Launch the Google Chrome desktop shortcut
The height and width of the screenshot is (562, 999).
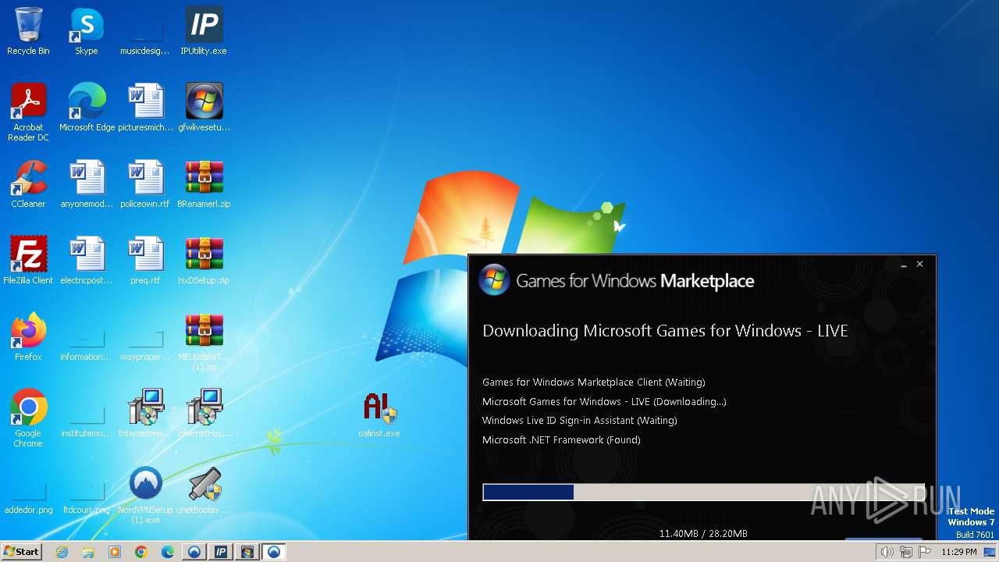[x=28, y=418]
